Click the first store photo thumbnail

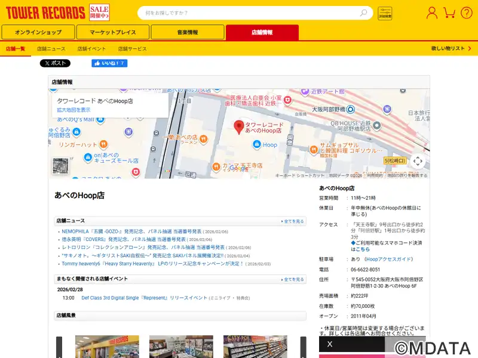click(x=107, y=347)
